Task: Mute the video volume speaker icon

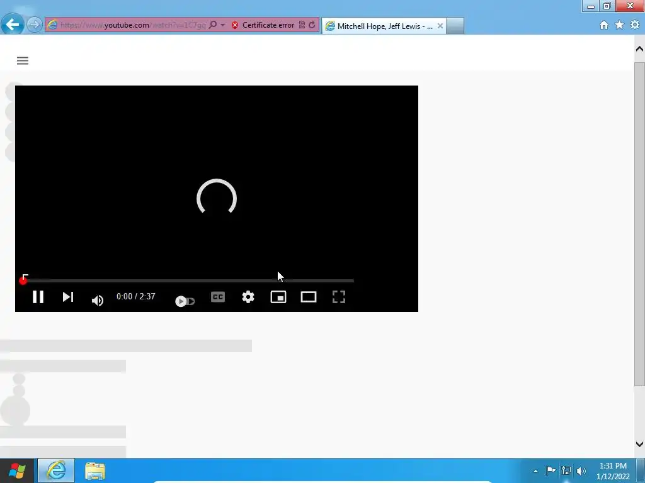Action: (98, 300)
